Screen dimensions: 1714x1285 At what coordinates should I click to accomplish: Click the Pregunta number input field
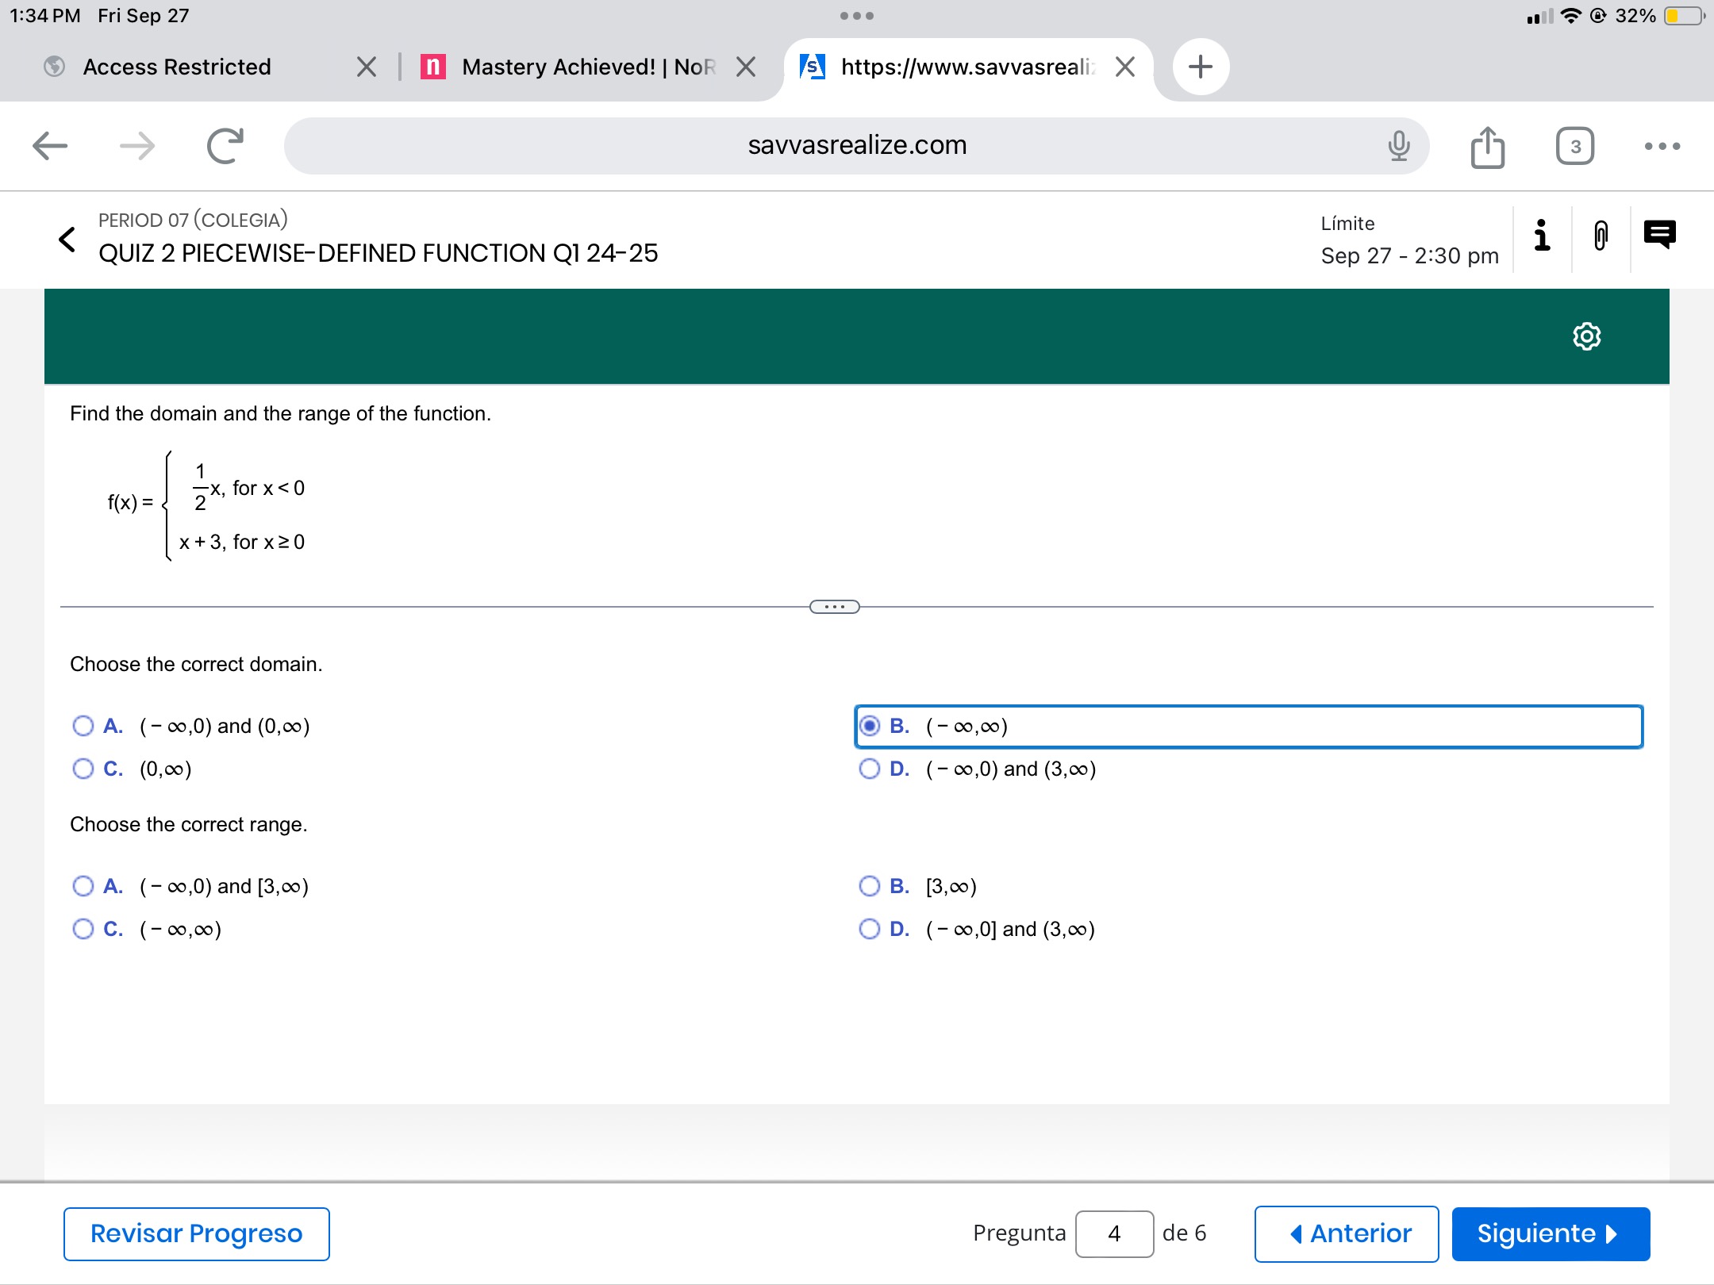click(1114, 1233)
